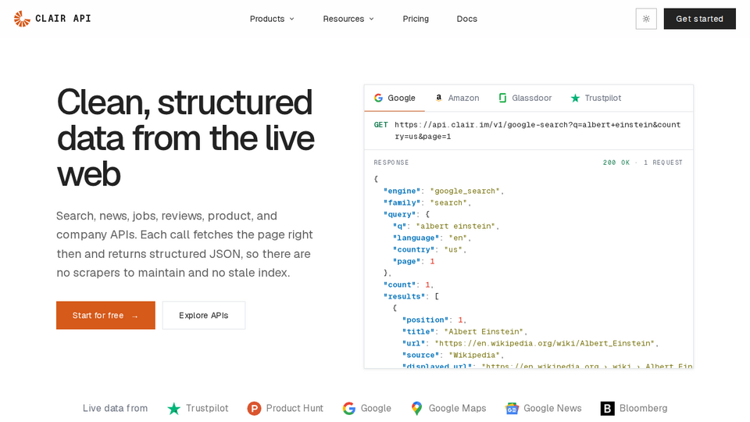Viewport: 750px width, 422px height.
Task: Click the Product Hunt logo icon
Action: 254,409
